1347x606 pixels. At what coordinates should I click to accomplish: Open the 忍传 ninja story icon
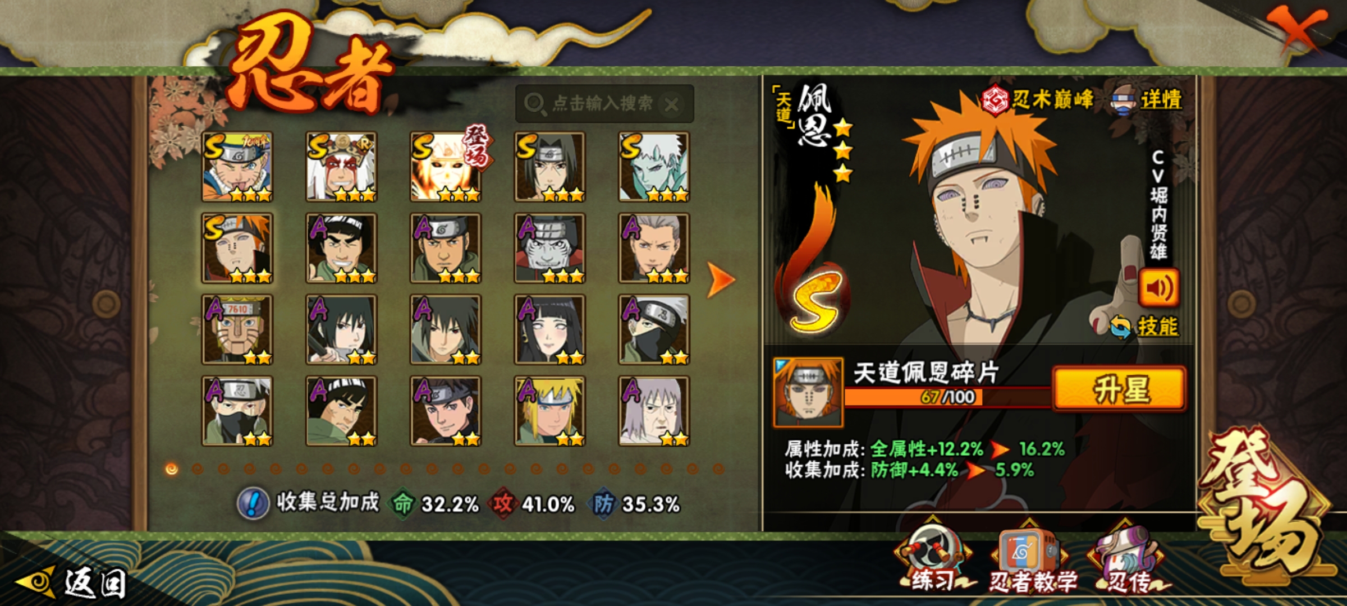coord(1128,559)
